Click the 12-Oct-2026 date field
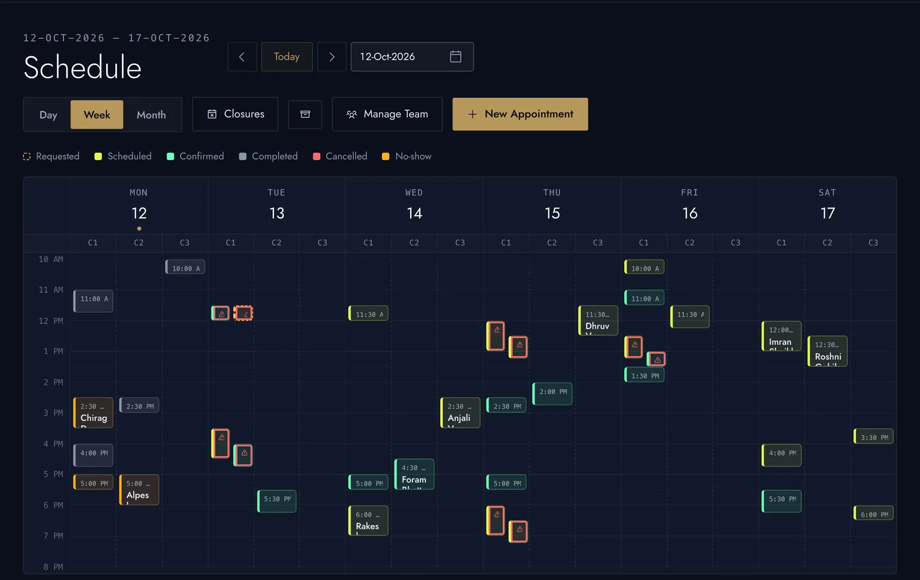Image resolution: width=920 pixels, height=580 pixels. [412, 57]
